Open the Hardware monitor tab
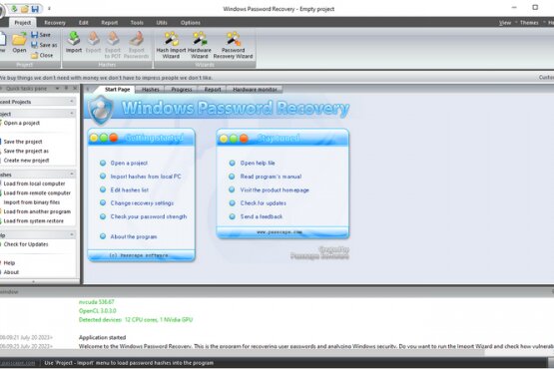This screenshot has height=369, width=554. tap(255, 90)
